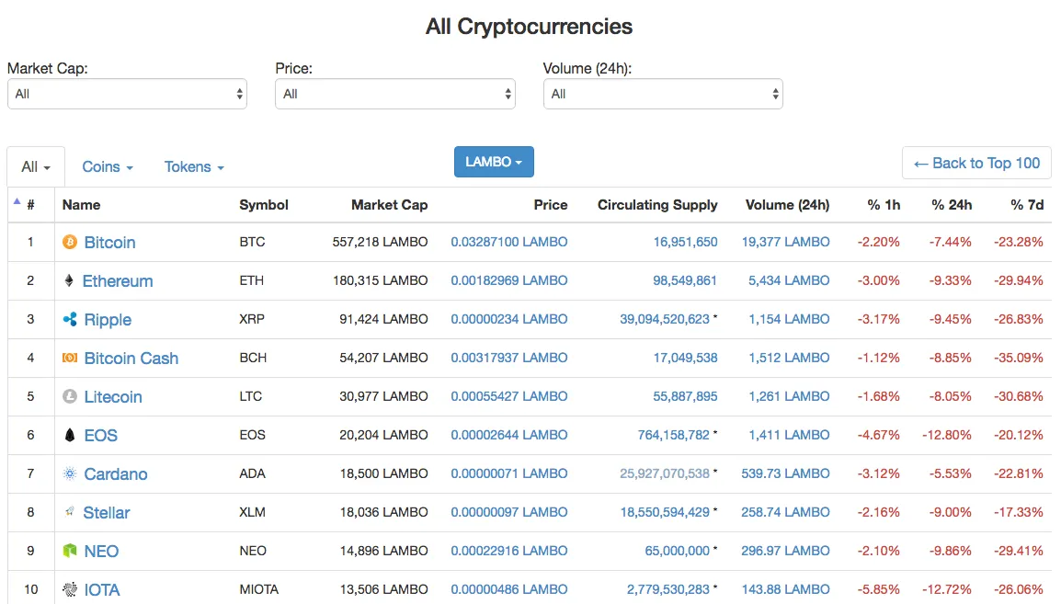Click Stellar market cap 18,036 LAMBO
Image resolution: width=1061 pixels, height=604 pixels.
tap(383, 512)
